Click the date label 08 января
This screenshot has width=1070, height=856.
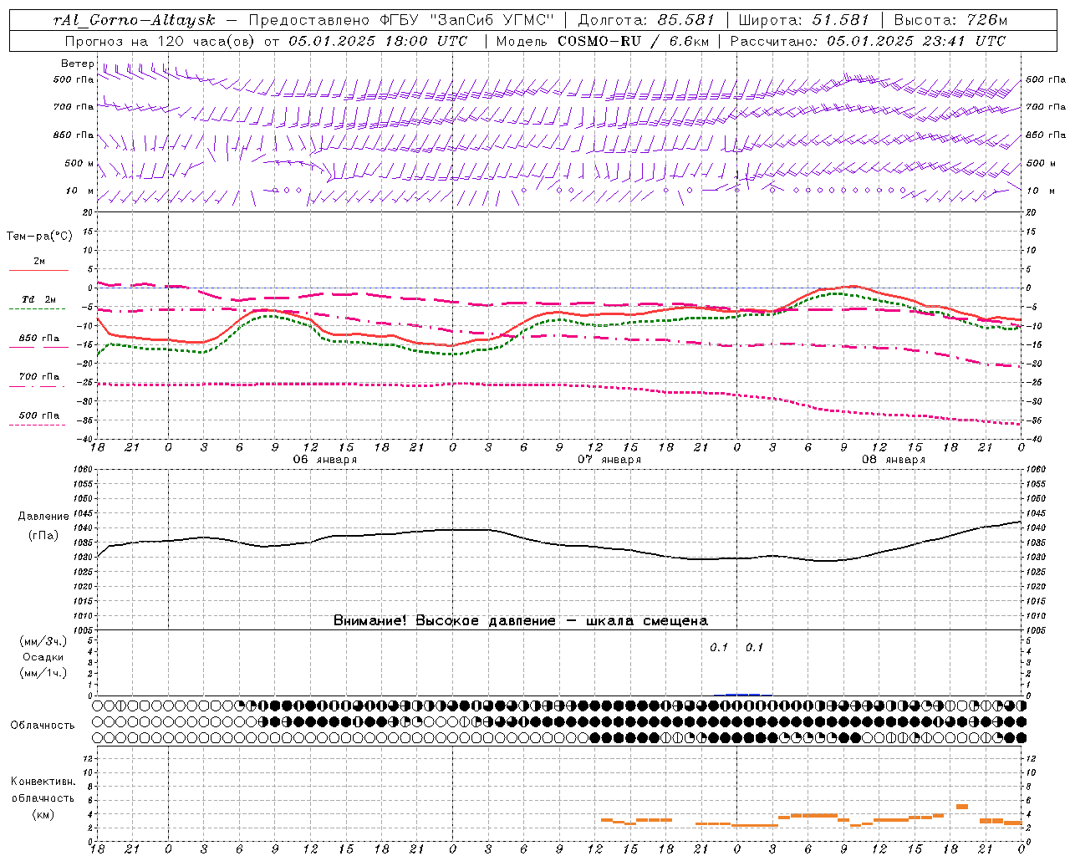coord(893,460)
